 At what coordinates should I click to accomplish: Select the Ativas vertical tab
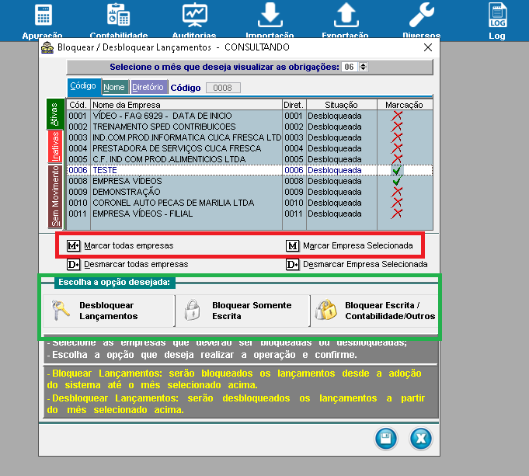pyautogui.click(x=55, y=114)
